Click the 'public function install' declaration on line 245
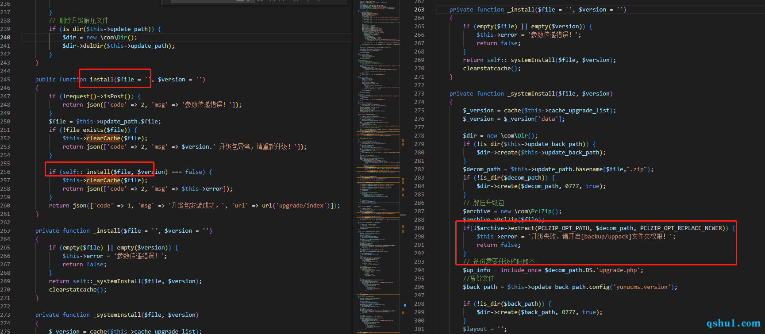 click(120, 79)
